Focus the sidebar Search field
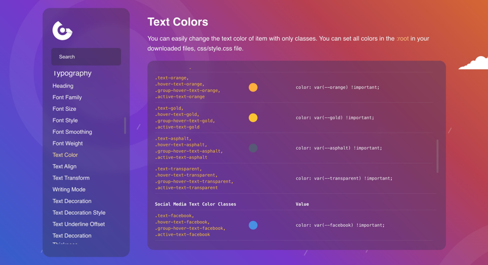Screen dimensions: 488x265 coord(86,57)
